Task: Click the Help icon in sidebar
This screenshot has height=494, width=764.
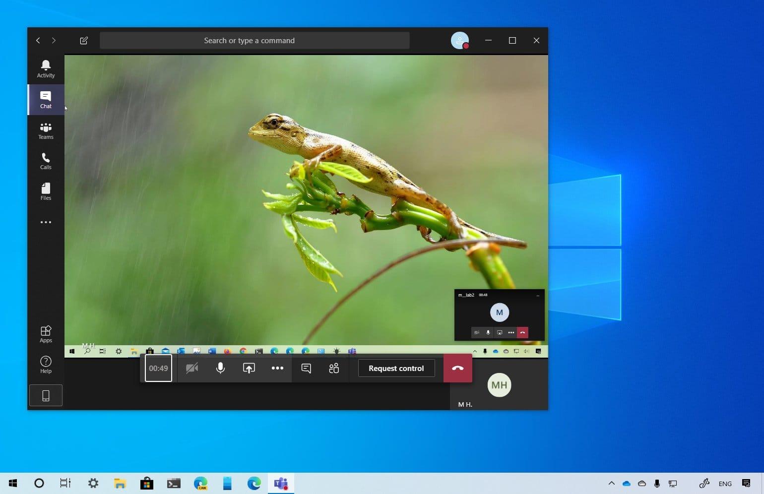Action: (x=46, y=365)
